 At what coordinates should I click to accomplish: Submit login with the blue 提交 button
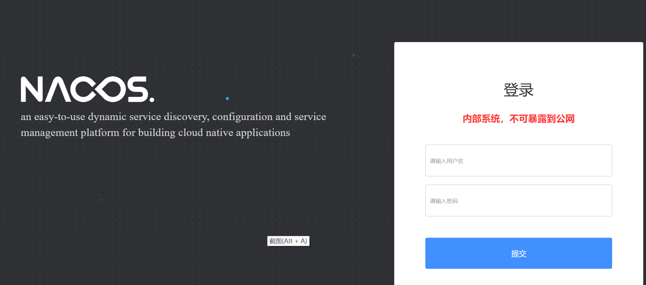point(518,253)
